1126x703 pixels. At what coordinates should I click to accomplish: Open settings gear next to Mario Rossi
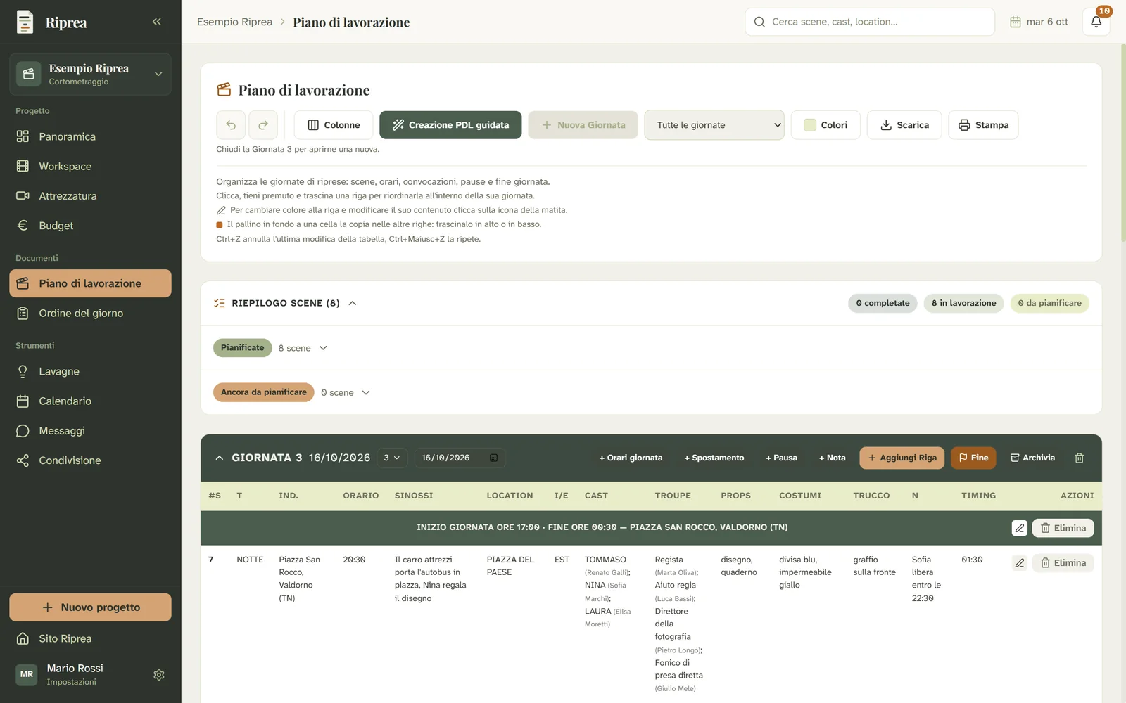[159, 675]
